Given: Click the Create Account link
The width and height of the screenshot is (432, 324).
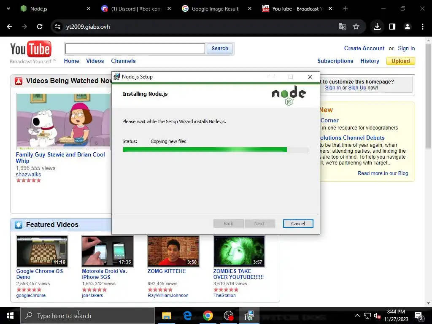Looking at the screenshot, I should pos(364,48).
